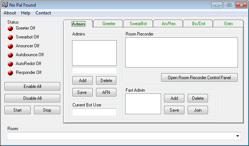Click the Disable All button
Screen dimensions: 249x146
click(x=33, y=98)
